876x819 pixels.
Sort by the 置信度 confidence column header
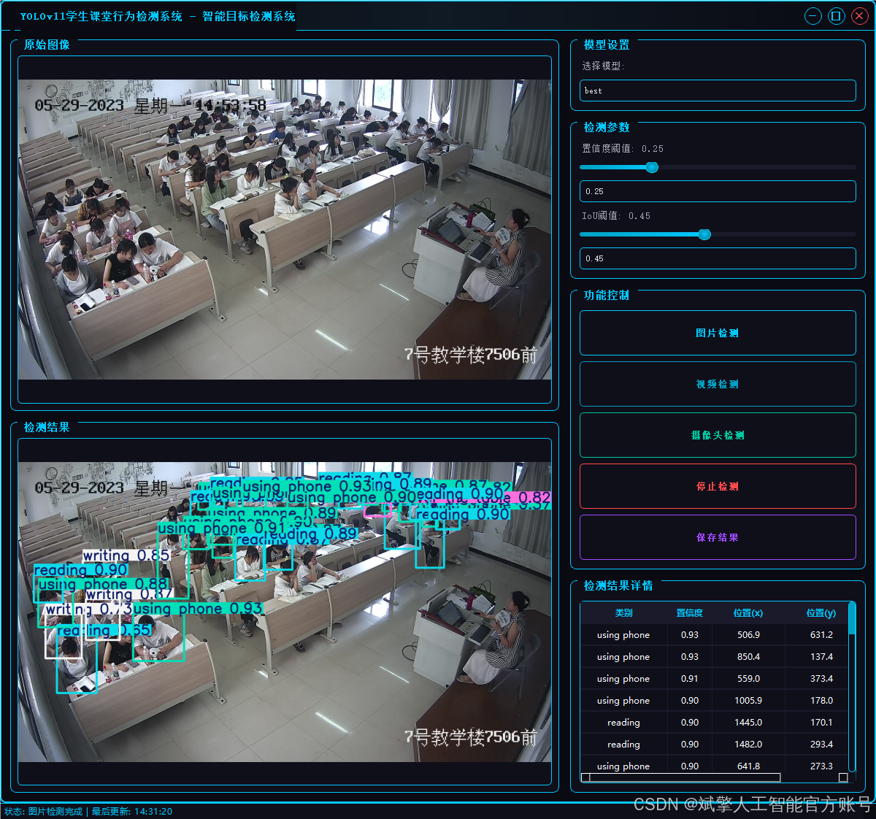(689, 612)
